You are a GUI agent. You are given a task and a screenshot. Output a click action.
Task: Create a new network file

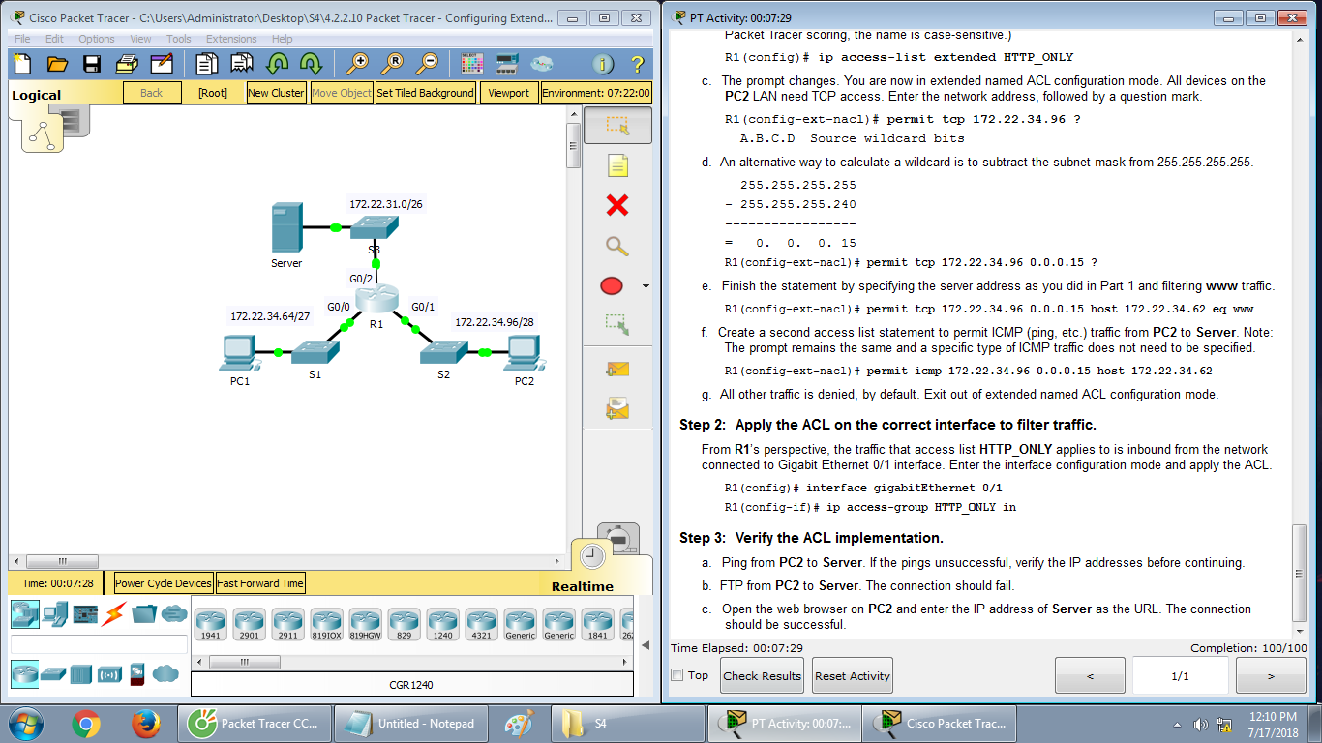(x=21, y=64)
